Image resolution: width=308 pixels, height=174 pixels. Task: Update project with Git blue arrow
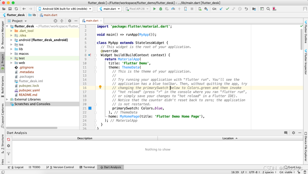tap(221, 9)
